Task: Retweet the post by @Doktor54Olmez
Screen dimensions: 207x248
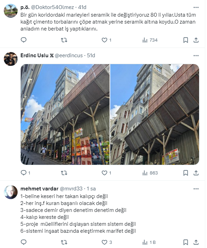Action: tap(64, 40)
